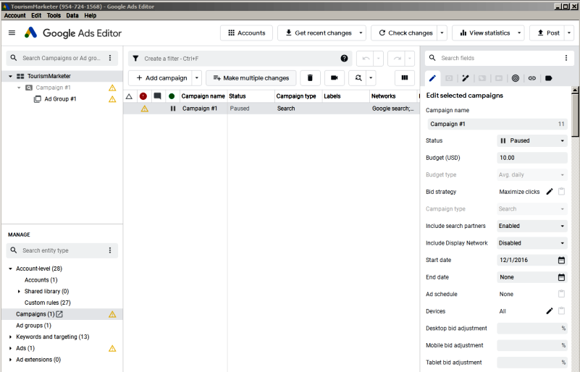Expand the Shared library node
This screenshot has height=372, width=580.
point(19,292)
